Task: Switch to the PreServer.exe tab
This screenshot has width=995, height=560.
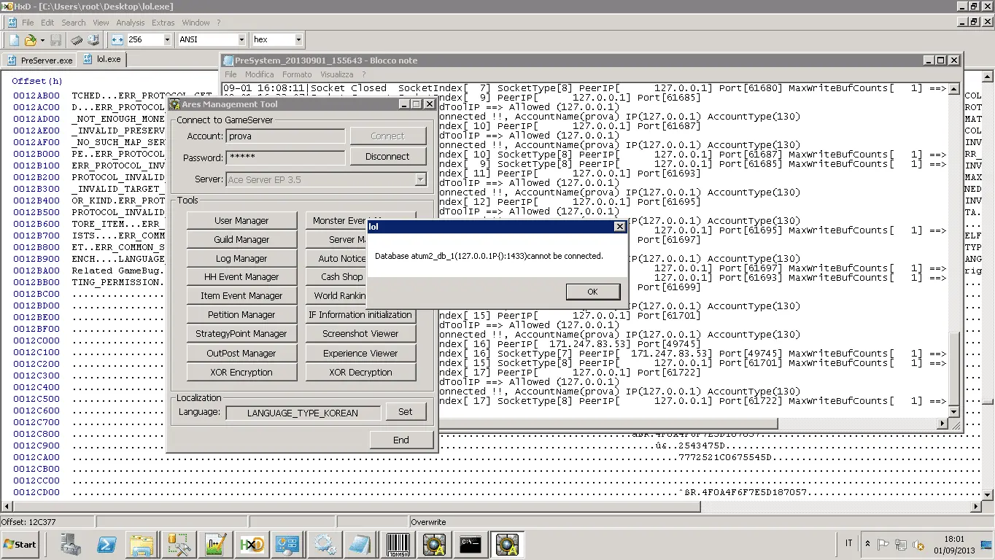Action: coord(40,60)
